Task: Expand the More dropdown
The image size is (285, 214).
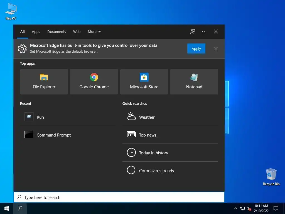Action: [94, 31]
